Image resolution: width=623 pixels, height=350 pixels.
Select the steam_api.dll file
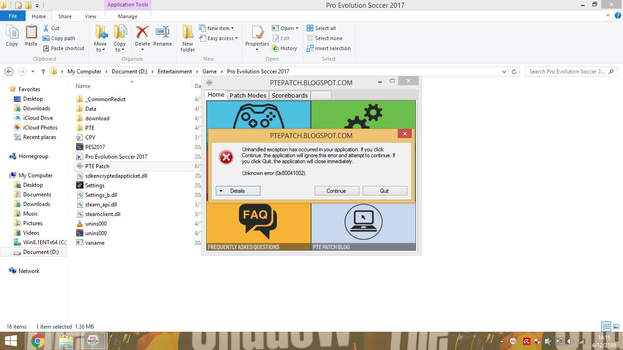click(100, 205)
